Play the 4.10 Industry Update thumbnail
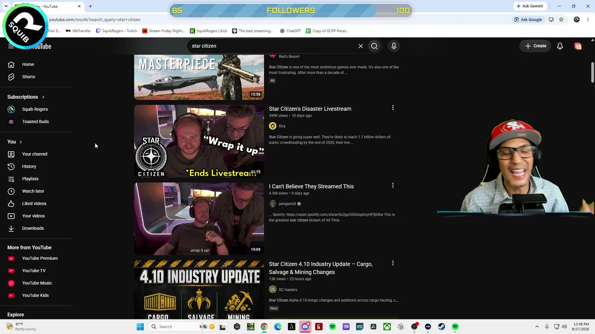The height and width of the screenshot is (334, 595). pyautogui.click(x=199, y=289)
